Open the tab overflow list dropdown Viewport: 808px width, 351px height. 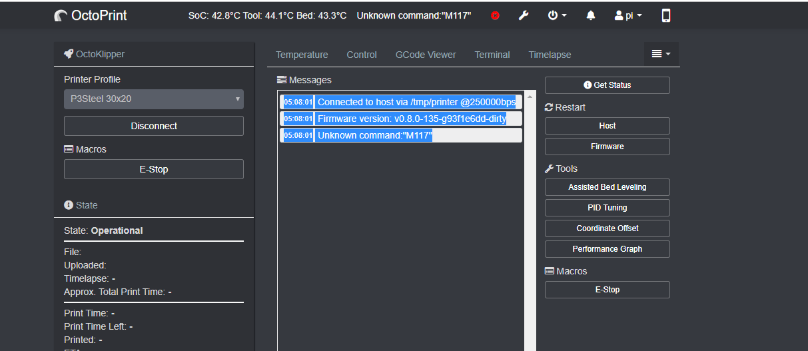661,54
